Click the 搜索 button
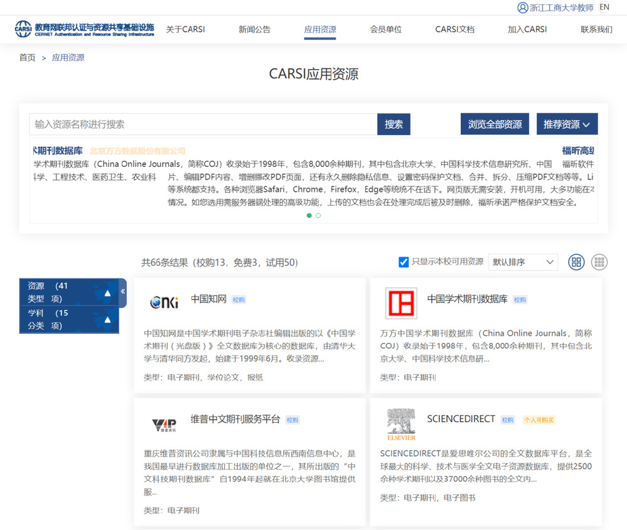The height and width of the screenshot is (530, 627). coord(394,124)
